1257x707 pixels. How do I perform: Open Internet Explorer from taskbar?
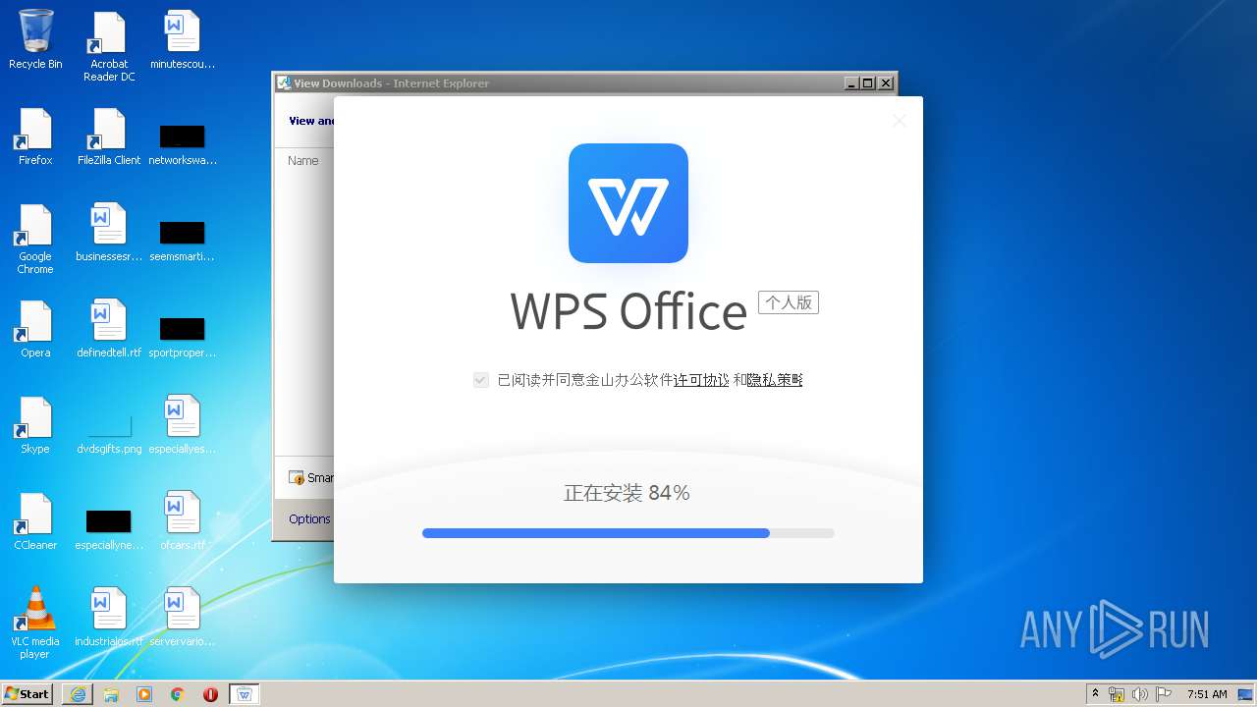78,694
